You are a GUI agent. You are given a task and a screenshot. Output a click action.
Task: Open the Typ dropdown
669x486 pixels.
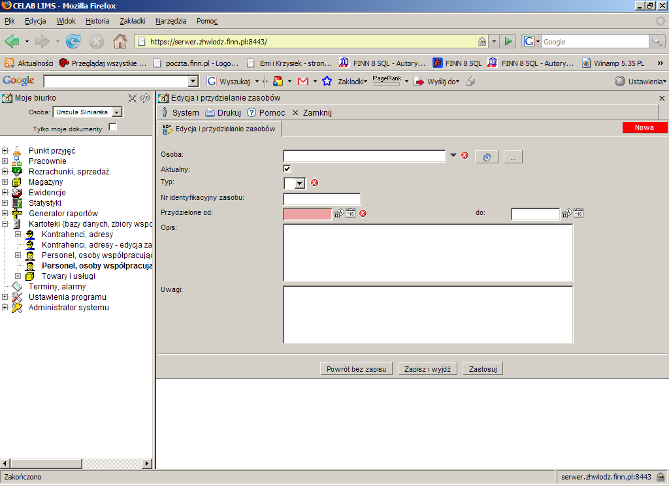pyautogui.click(x=300, y=184)
